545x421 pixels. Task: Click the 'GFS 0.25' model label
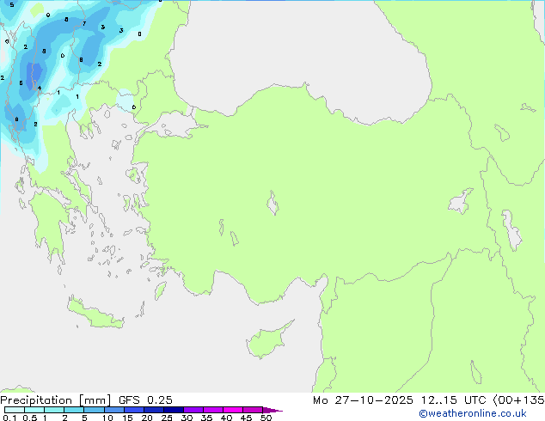[x=145, y=400]
